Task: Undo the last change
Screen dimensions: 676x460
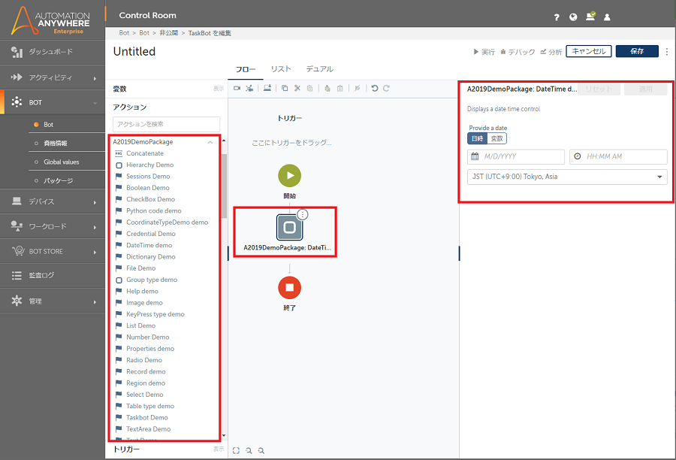Action: pos(375,88)
